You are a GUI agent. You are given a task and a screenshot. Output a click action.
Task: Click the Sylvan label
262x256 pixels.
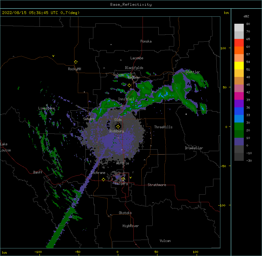point(119,74)
